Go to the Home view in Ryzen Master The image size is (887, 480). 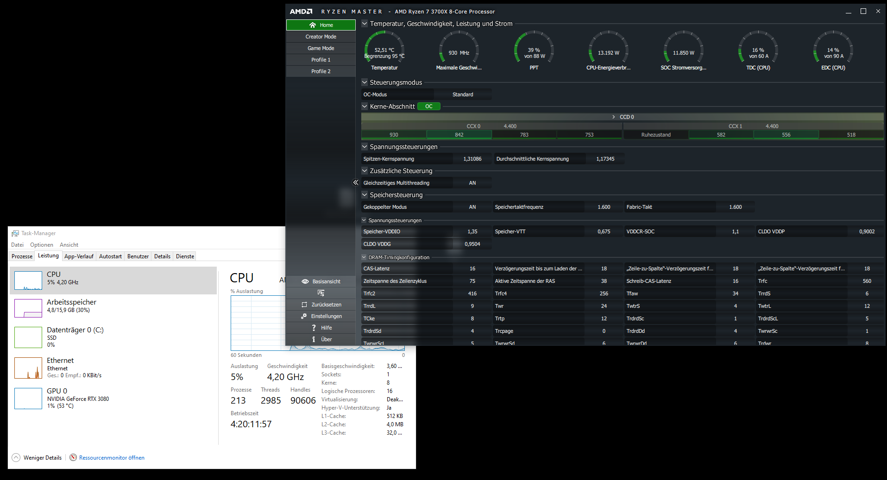[321, 25]
